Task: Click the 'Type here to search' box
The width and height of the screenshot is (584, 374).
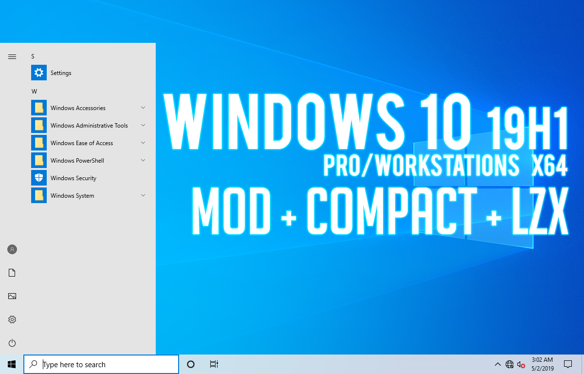Action: point(101,364)
